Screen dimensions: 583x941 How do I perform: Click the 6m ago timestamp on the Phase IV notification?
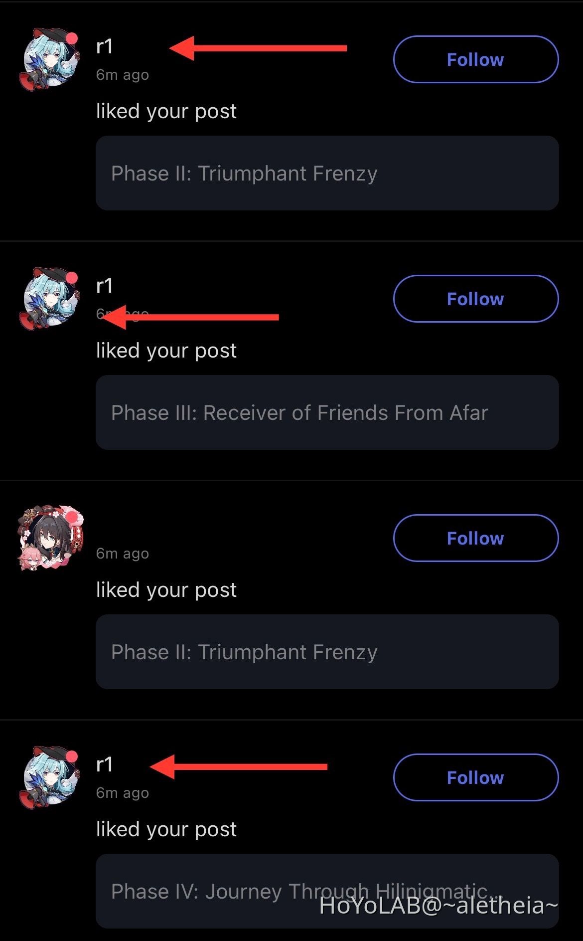pyautogui.click(x=123, y=793)
